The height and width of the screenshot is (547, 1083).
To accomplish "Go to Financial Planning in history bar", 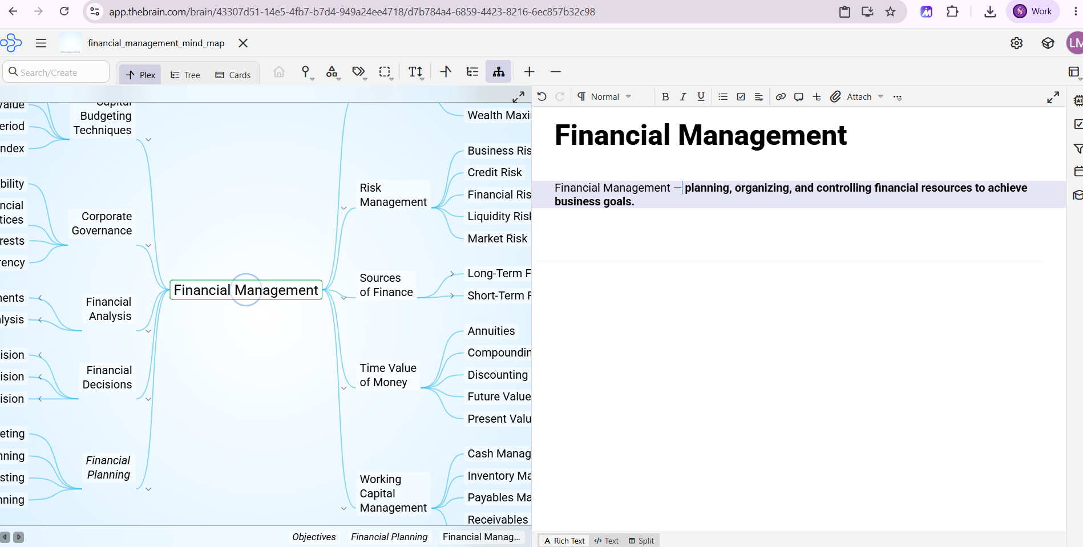I will coord(389,537).
